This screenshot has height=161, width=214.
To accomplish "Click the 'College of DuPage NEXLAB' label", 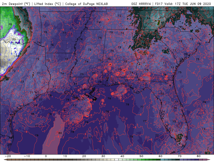I will 86,4.
